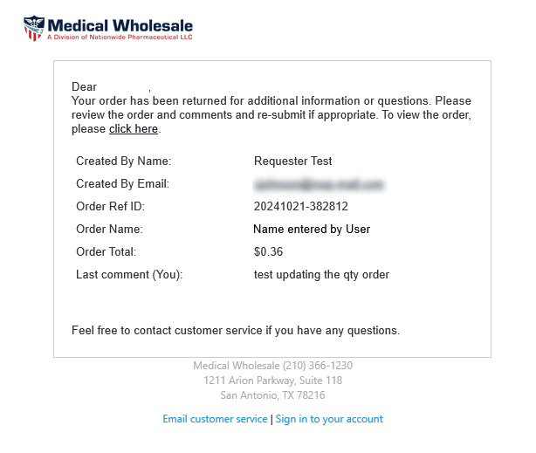
Task: Click the Requester Test name value
Action: (292, 161)
